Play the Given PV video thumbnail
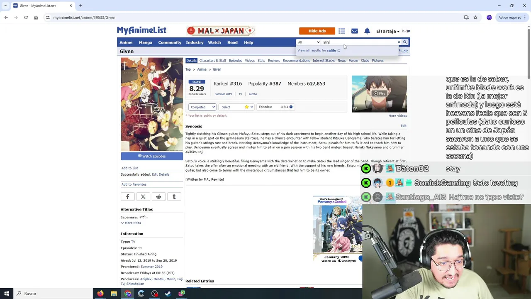Screen dimensions: 531x299 (379, 94)
